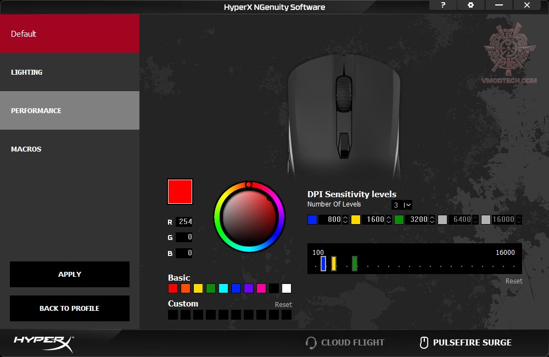This screenshot has height=357, width=549.
Task: Click the gray 6400 DPI level swatch
Action: [442, 220]
